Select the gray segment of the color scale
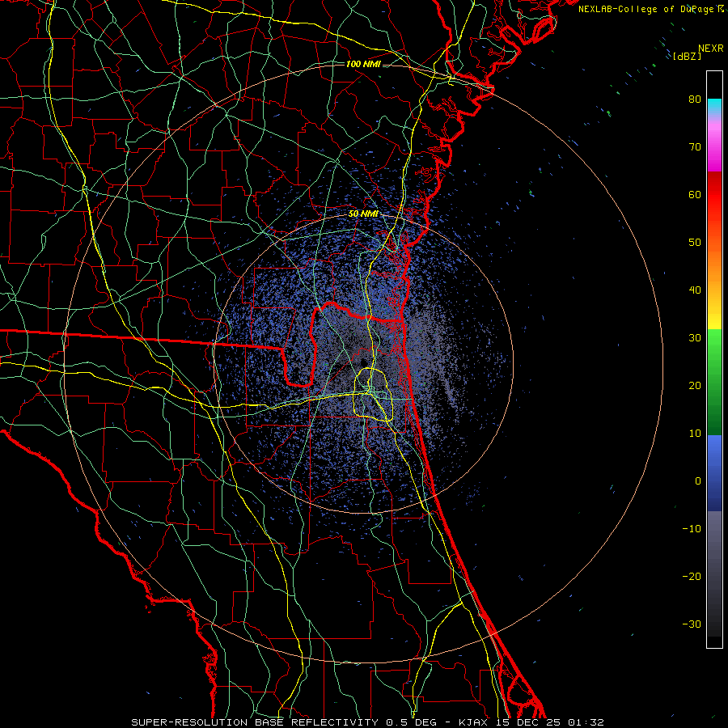Viewport: 728px width, 728px height. 714,574
